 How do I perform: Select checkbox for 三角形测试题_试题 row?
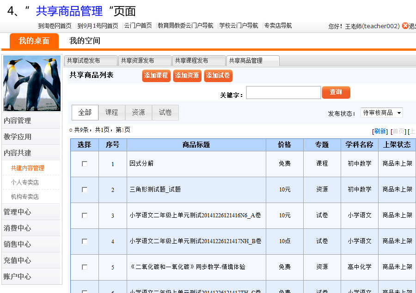85,190
